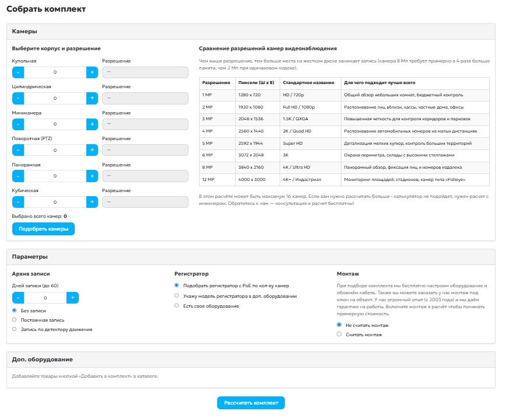
Task: Open the Миникамера resolution dropdown
Action: (145, 124)
